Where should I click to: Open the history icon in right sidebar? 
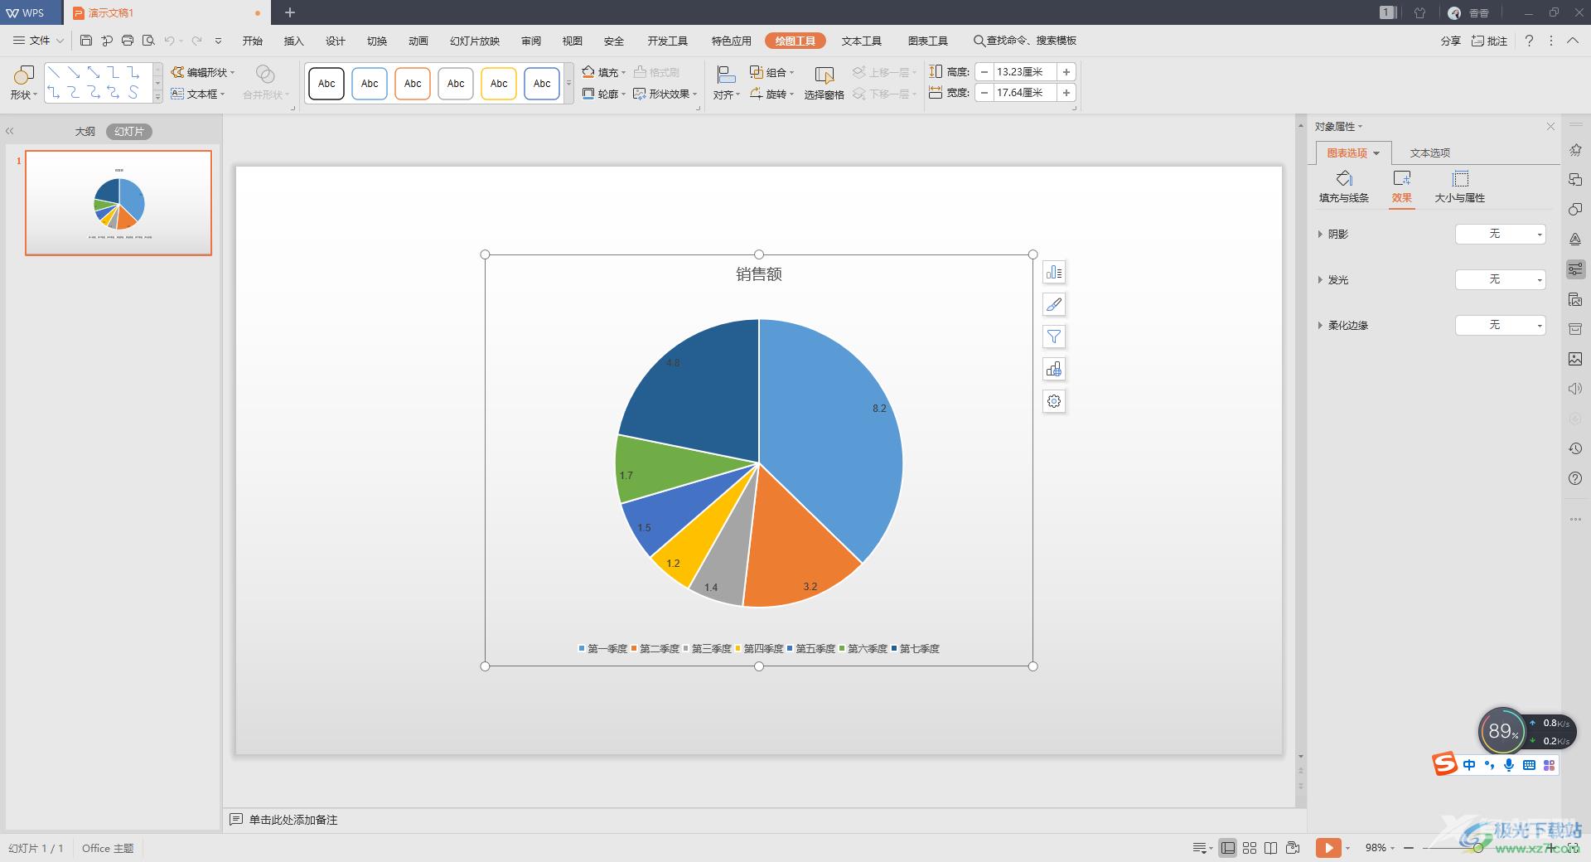(x=1575, y=448)
